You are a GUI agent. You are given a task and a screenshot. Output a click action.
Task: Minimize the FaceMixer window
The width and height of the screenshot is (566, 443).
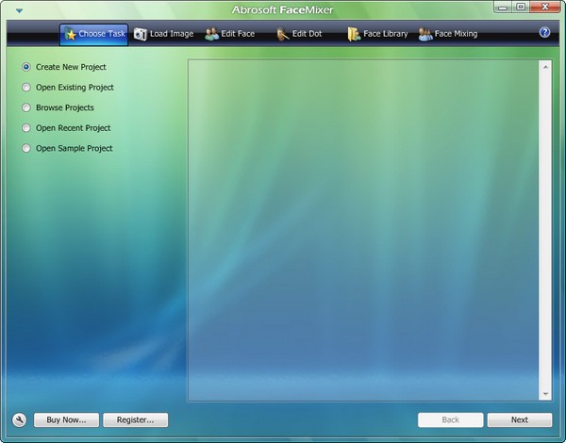(x=503, y=8)
